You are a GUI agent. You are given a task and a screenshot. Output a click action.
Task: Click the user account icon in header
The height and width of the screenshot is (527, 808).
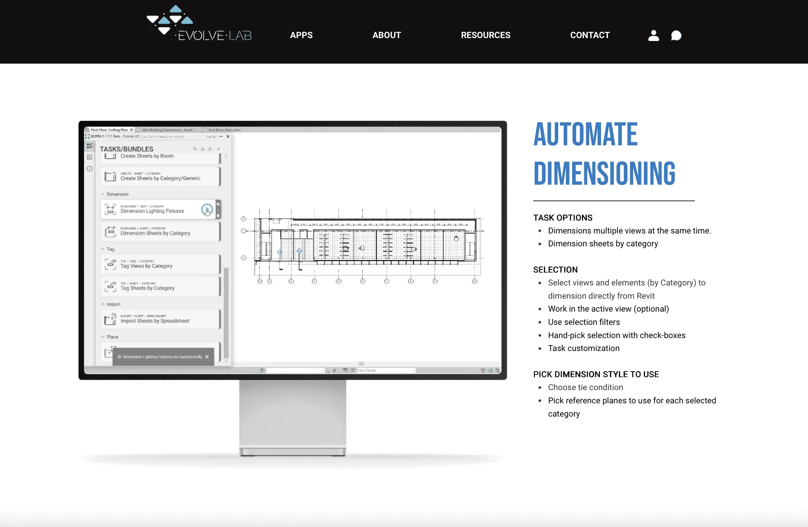point(653,35)
